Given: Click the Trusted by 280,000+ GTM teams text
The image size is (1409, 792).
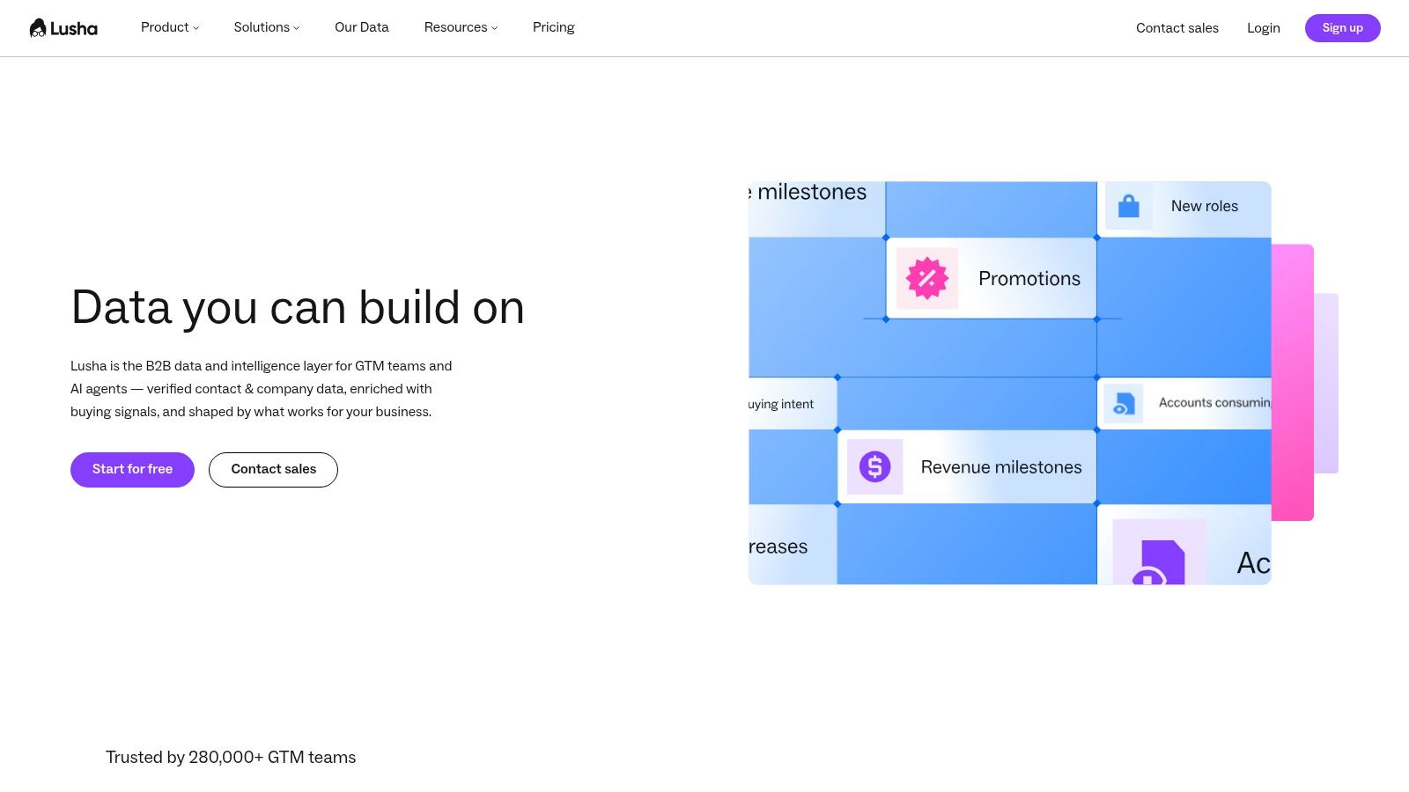Looking at the screenshot, I should point(231,758).
